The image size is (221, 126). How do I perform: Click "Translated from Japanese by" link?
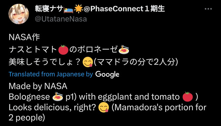(x=51, y=74)
